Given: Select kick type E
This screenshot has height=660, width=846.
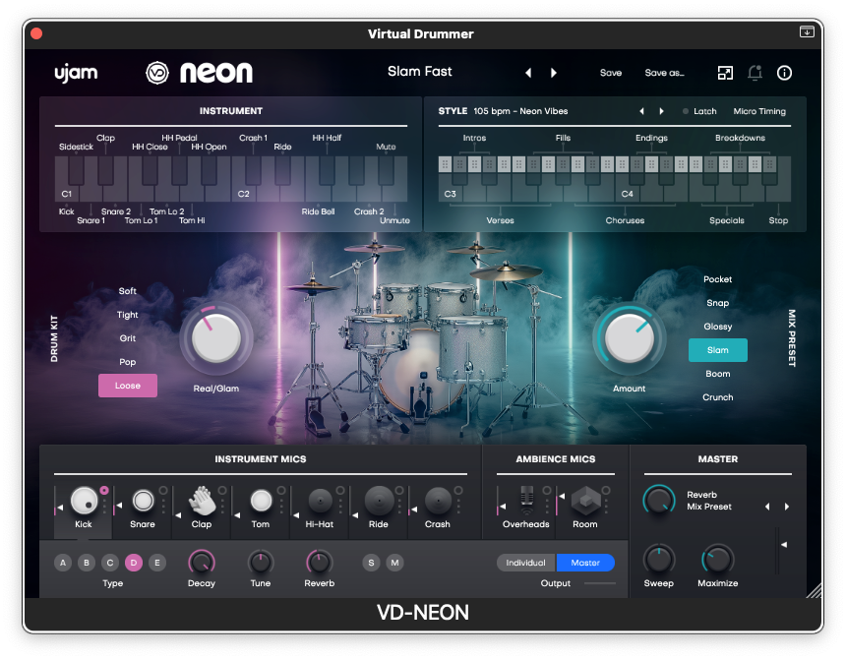Looking at the screenshot, I should 157,563.
